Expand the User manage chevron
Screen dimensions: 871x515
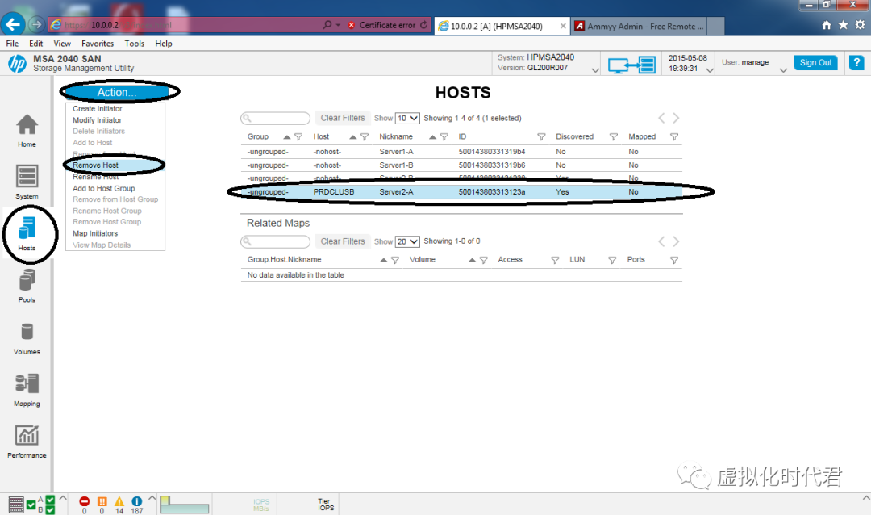783,70
